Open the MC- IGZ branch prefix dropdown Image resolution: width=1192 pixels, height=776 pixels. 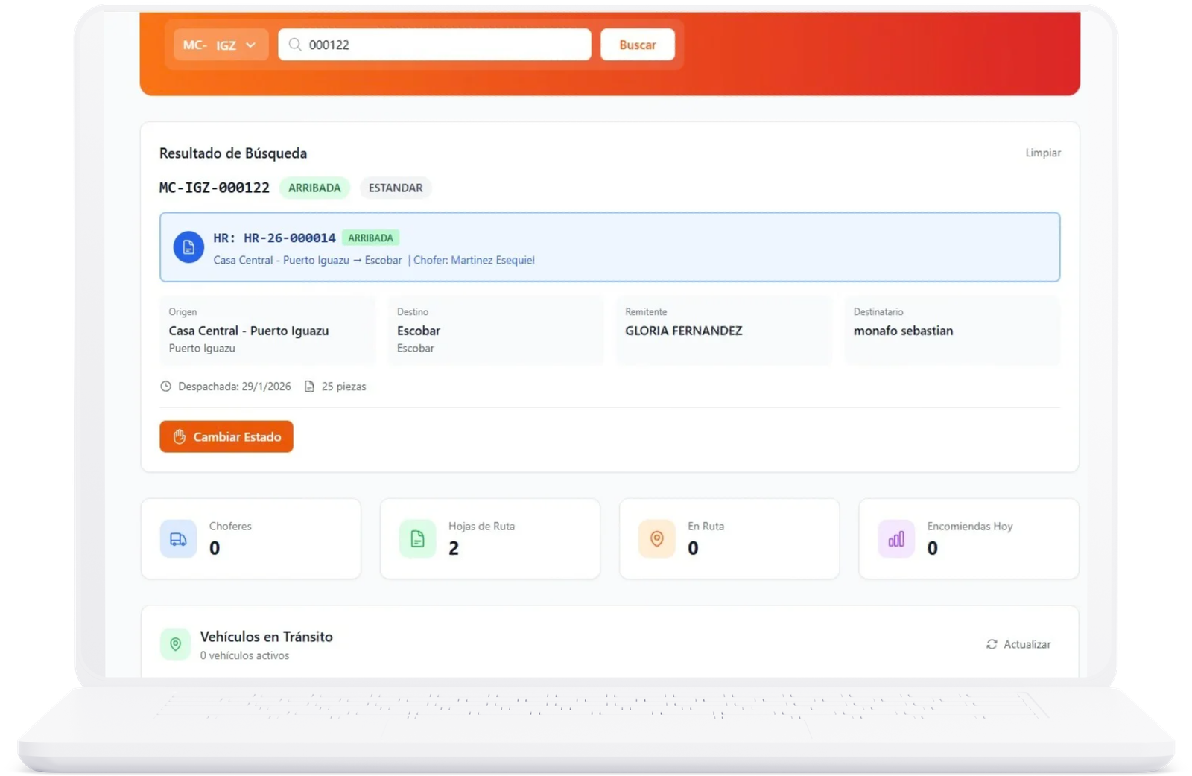(221, 45)
